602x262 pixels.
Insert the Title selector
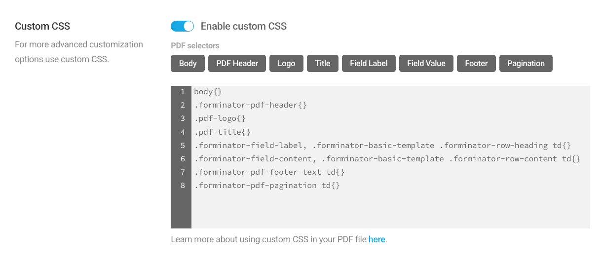(322, 63)
